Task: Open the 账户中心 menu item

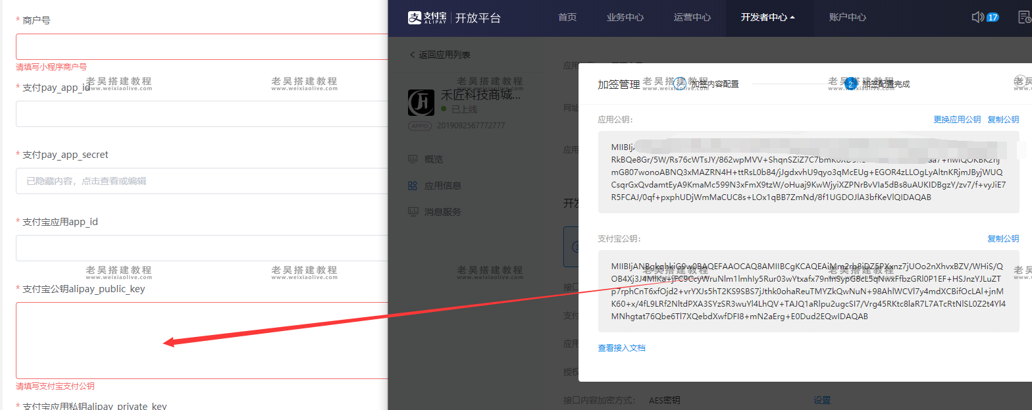Action: pos(847,18)
